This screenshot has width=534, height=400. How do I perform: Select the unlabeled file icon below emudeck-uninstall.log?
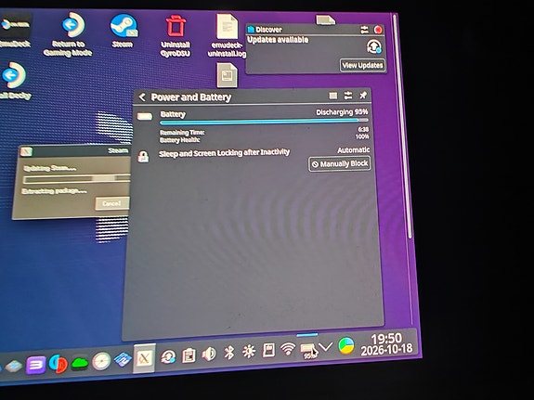pos(228,75)
